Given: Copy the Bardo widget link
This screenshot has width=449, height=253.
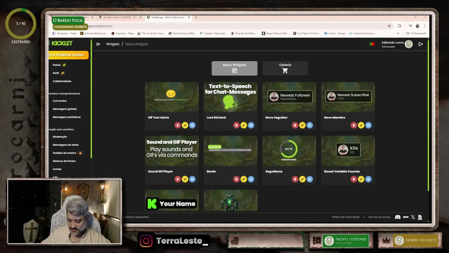Looking at the screenshot, I should pos(251,179).
